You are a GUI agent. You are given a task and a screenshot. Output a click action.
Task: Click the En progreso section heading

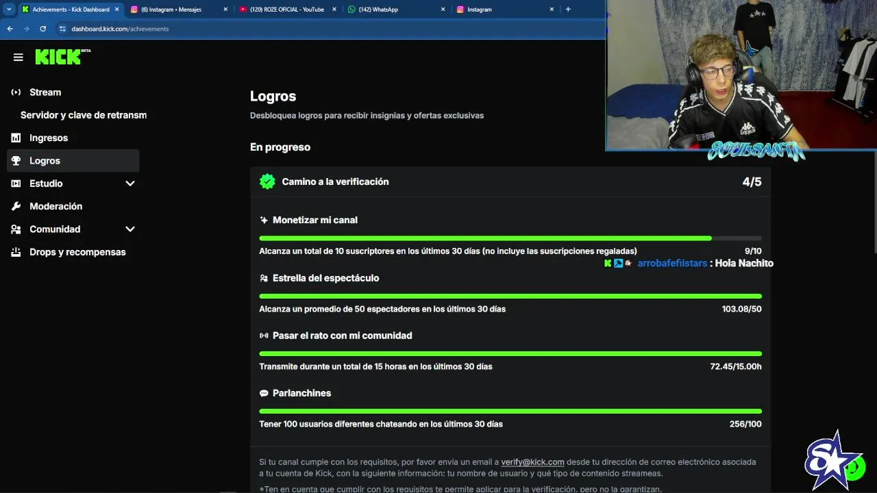tap(280, 147)
